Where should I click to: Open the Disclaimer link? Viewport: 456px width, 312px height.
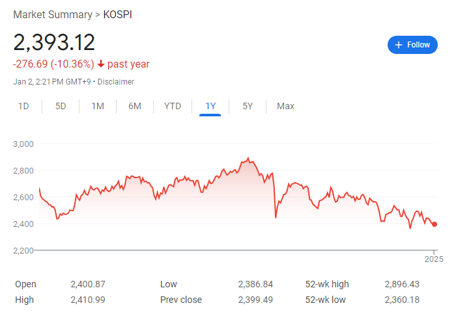[x=116, y=82]
